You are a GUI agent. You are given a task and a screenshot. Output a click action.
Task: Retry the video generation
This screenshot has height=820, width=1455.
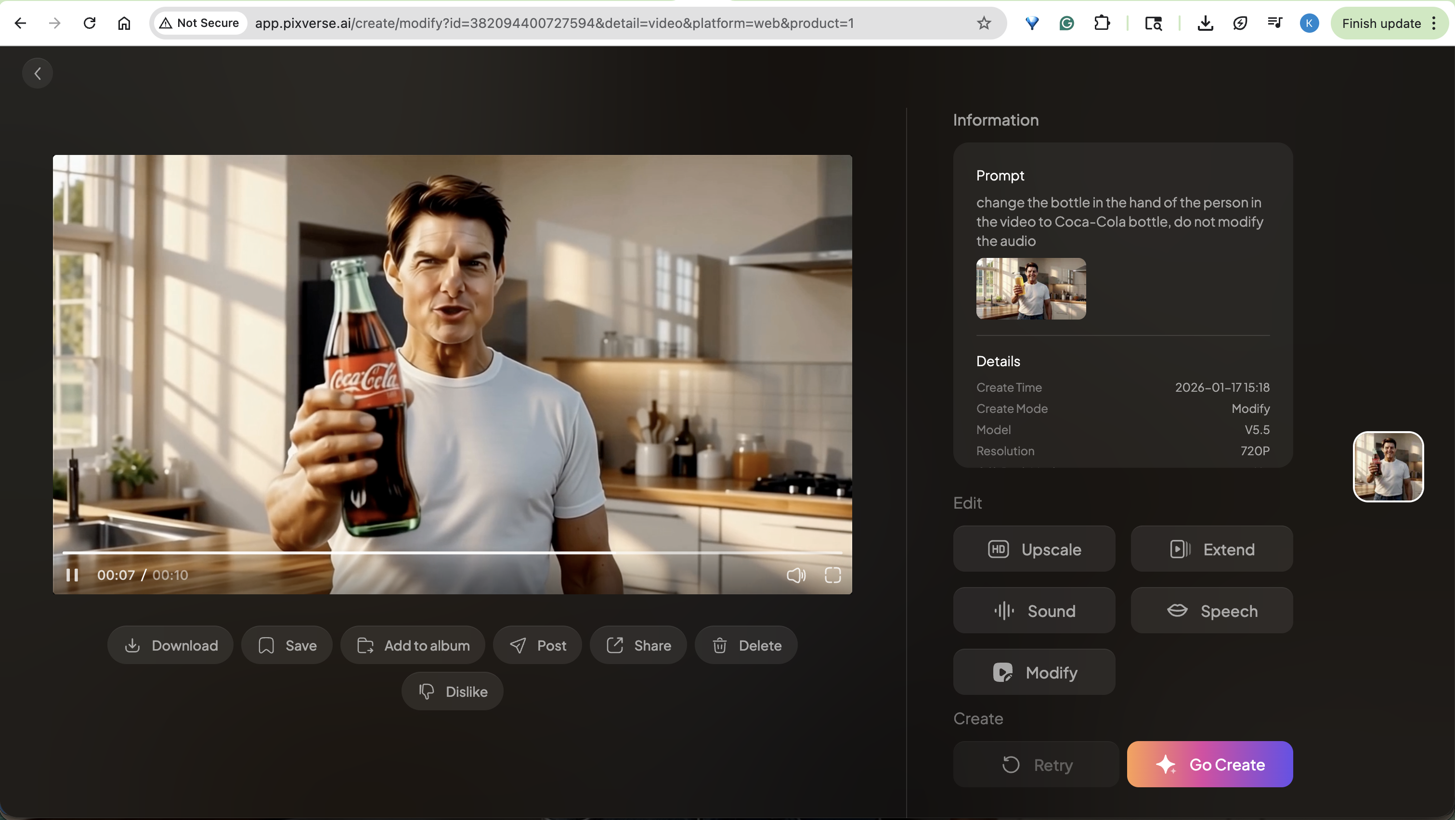click(1036, 765)
